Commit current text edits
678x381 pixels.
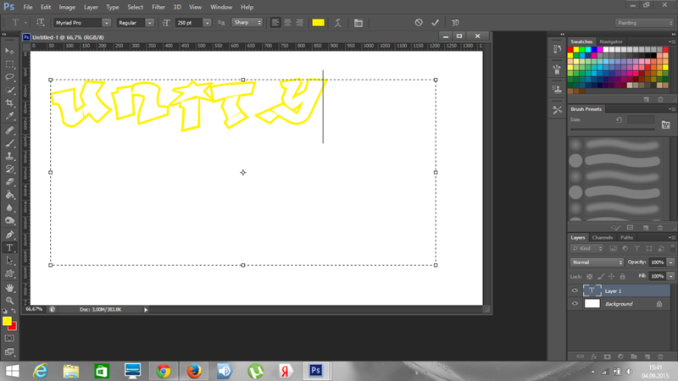[435, 23]
